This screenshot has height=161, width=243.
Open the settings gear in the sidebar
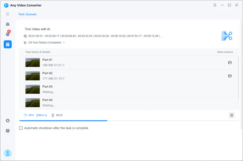(x=8, y=120)
